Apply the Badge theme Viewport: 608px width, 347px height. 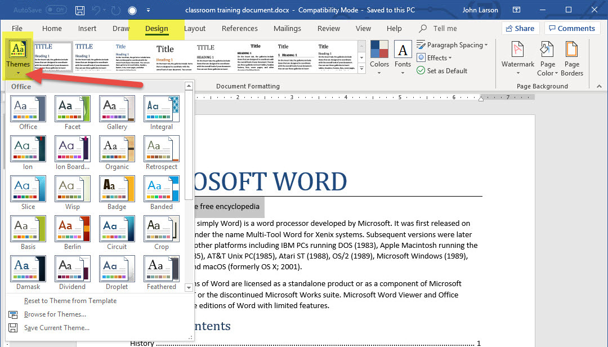(117, 188)
